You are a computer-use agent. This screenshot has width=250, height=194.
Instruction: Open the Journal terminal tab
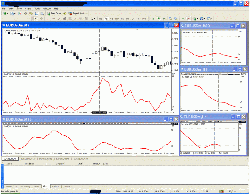tap(66, 186)
